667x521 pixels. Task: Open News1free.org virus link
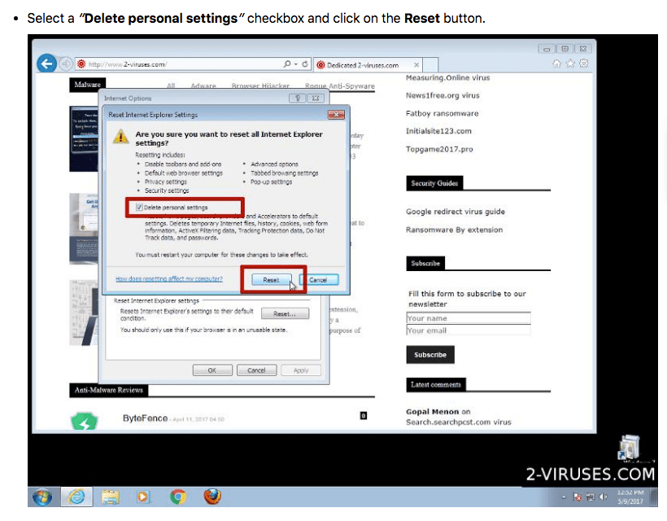pyautogui.click(x=442, y=96)
